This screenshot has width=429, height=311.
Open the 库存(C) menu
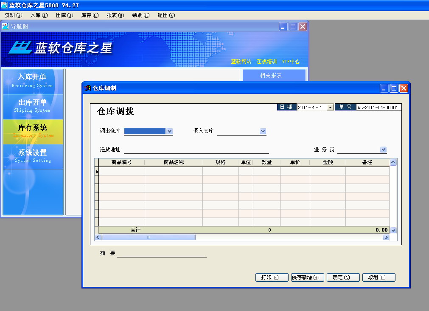pos(90,15)
